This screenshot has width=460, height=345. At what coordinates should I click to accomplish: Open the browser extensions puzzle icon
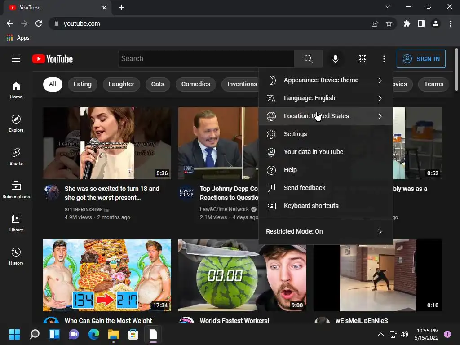[x=407, y=23]
